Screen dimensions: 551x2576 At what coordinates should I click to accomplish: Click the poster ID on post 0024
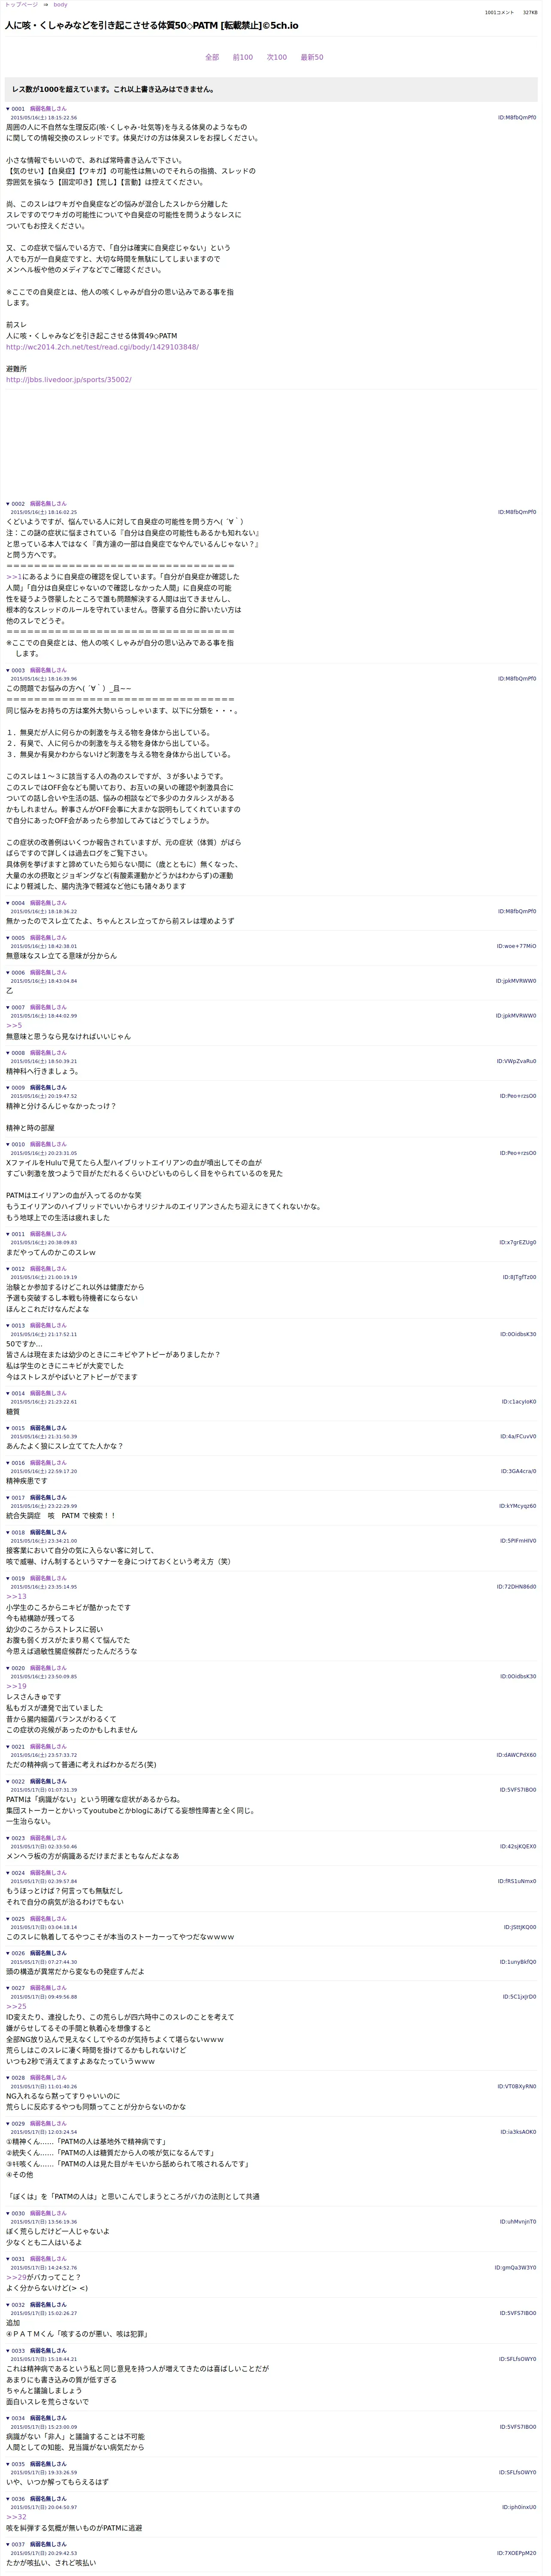(x=518, y=1881)
